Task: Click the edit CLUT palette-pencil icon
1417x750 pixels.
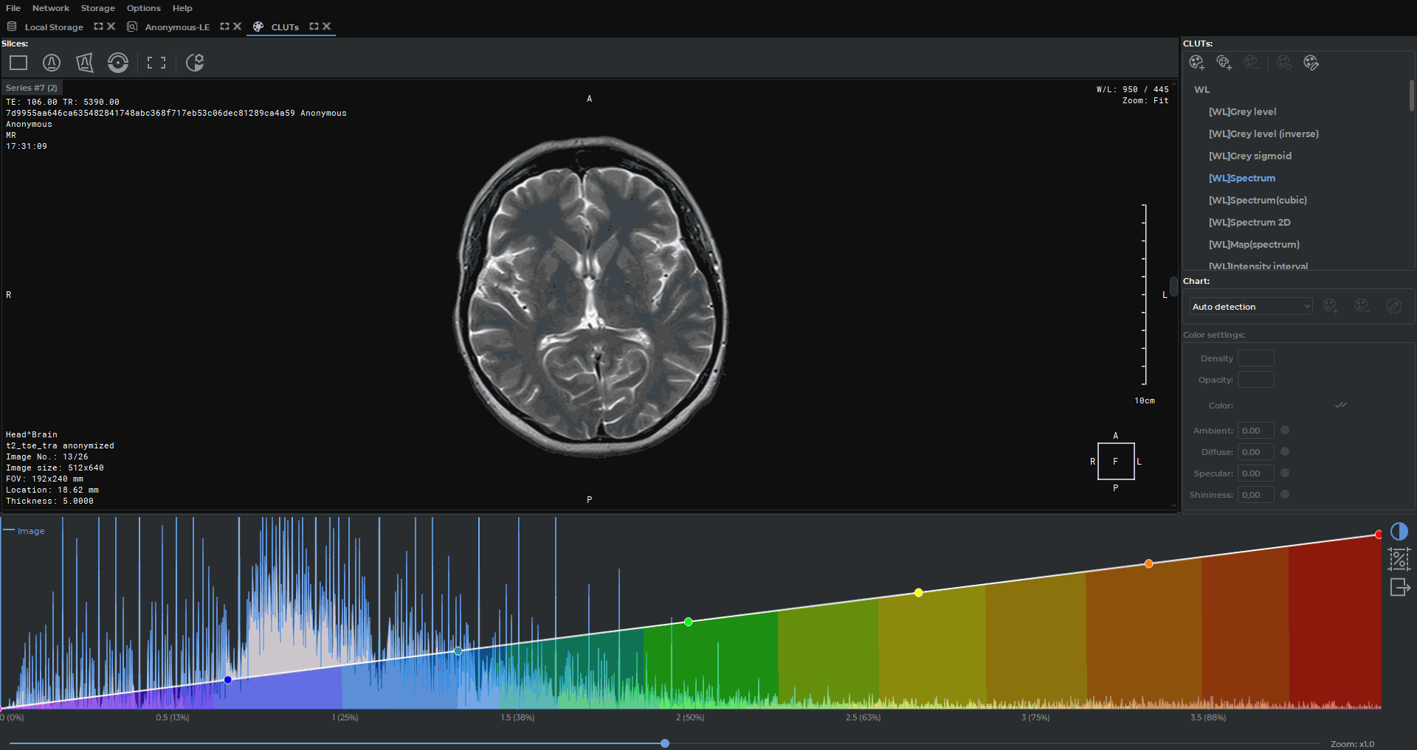Action: (x=1311, y=63)
